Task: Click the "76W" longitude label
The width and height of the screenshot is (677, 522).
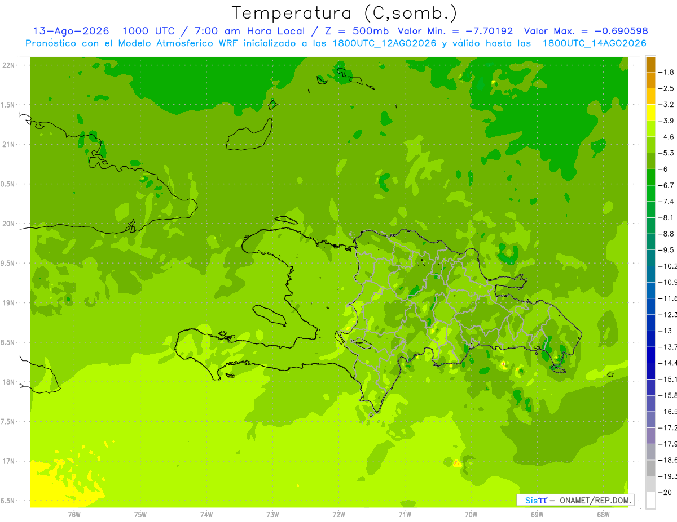Action: 74,514
